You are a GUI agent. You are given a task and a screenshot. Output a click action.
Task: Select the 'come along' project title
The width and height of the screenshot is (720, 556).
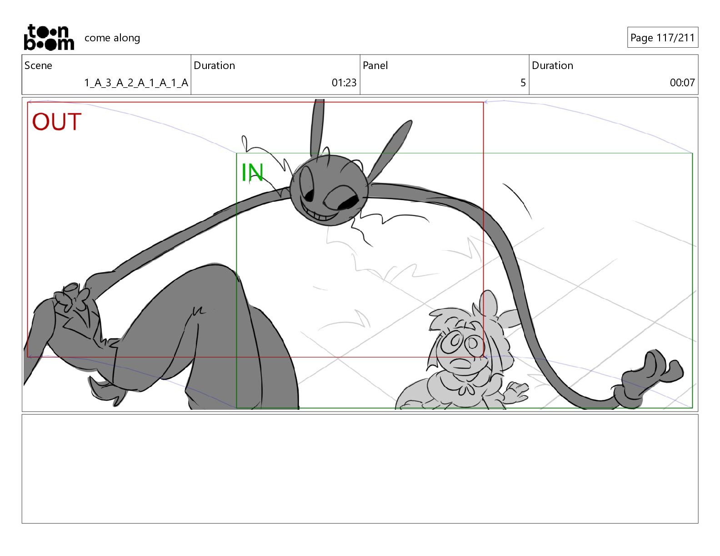coord(112,38)
